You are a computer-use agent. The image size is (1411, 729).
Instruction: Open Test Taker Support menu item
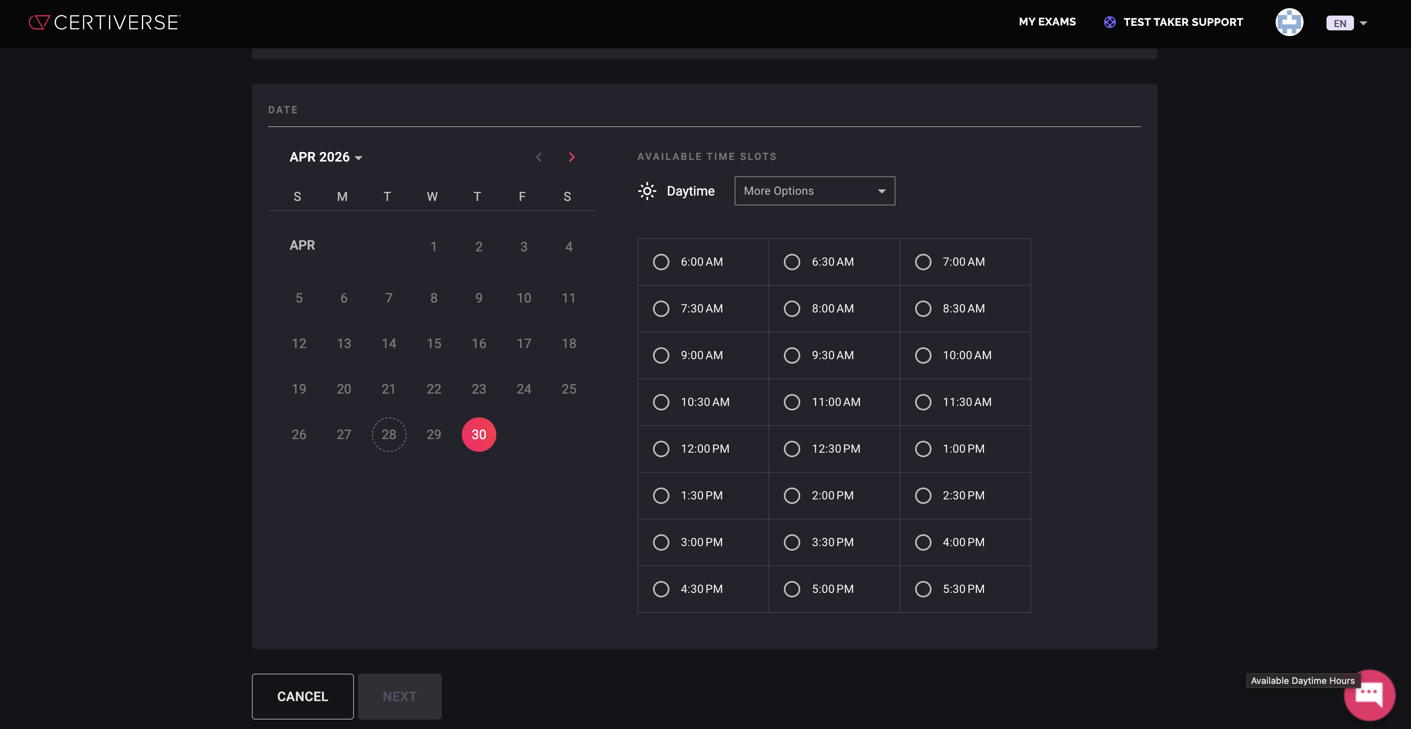1183,23
